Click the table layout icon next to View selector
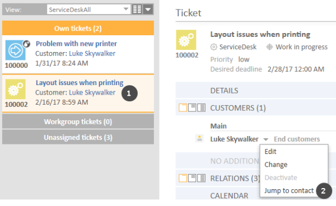 tap(137, 10)
